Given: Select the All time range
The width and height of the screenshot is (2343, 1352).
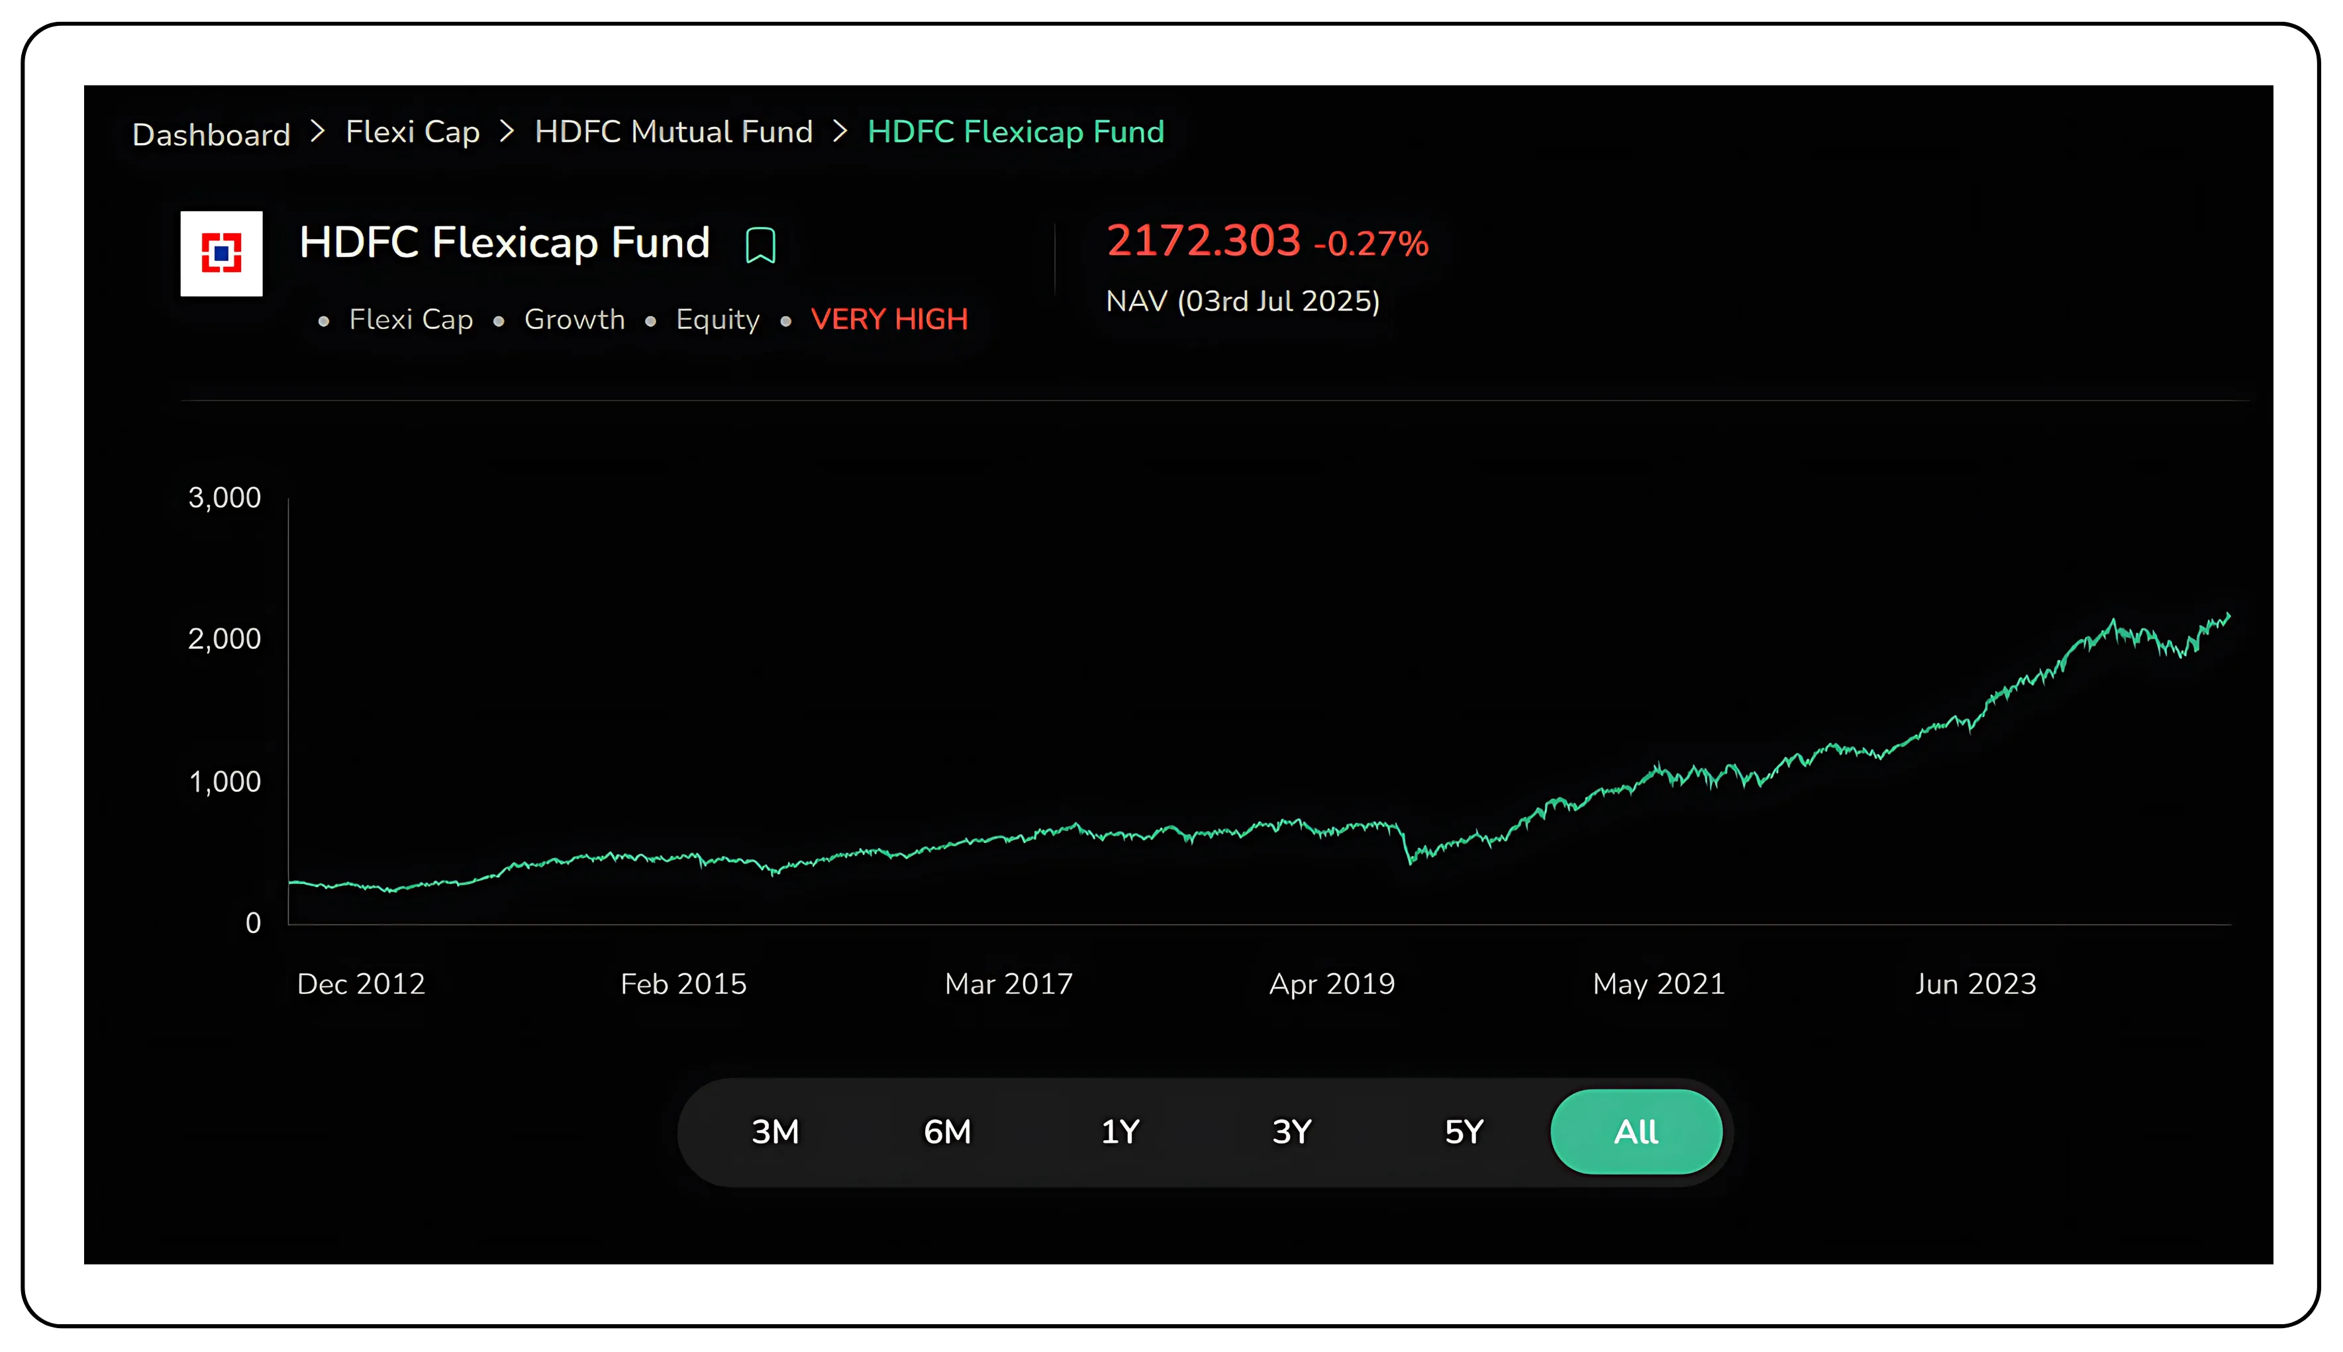Looking at the screenshot, I should 1636,1132.
